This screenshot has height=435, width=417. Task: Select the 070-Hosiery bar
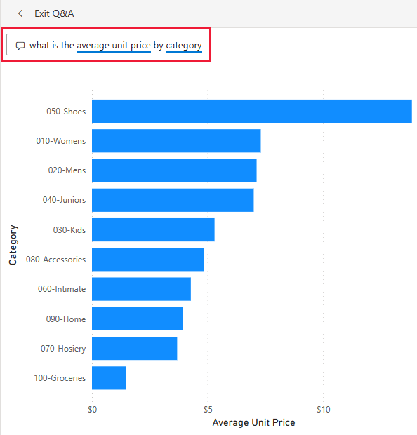[134, 349]
